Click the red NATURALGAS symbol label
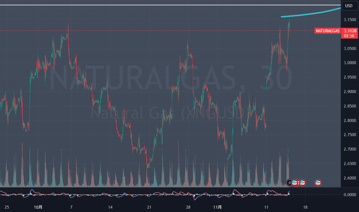359x212 pixels. [327, 31]
